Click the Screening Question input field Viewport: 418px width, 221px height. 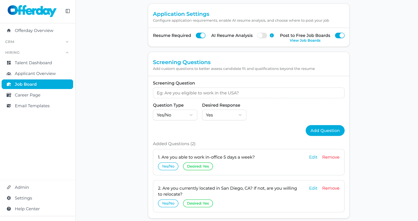coord(249,93)
